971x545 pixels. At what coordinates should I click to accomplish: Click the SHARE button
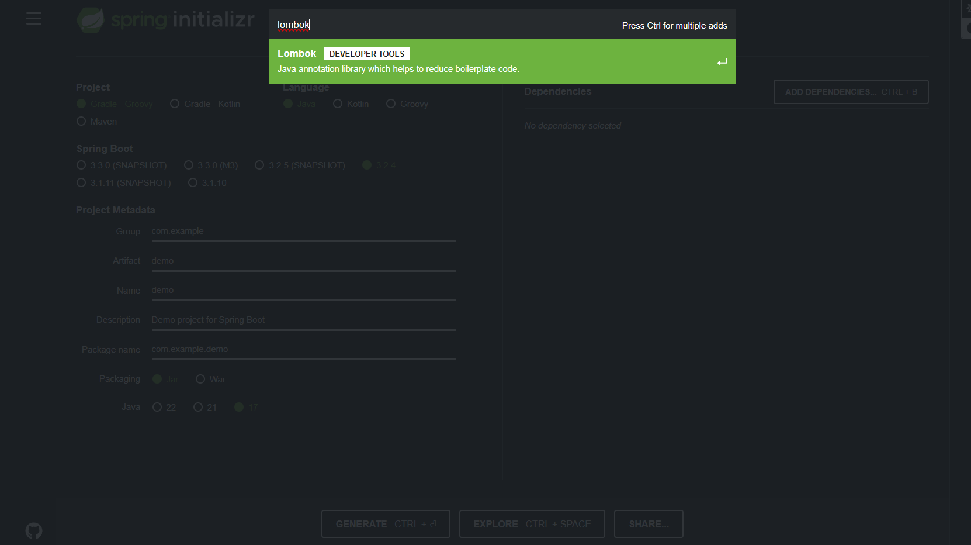click(649, 524)
